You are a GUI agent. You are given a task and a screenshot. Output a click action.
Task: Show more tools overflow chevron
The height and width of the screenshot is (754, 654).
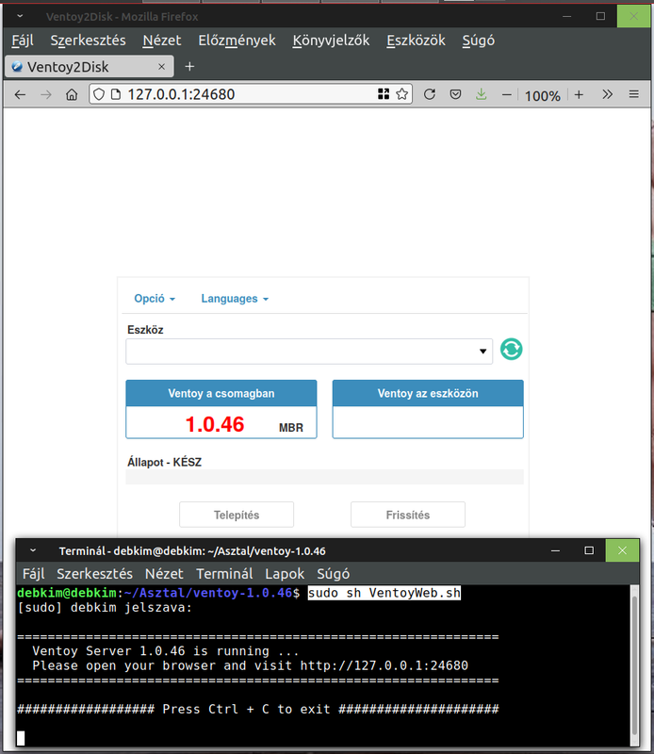tap(608, 94)
